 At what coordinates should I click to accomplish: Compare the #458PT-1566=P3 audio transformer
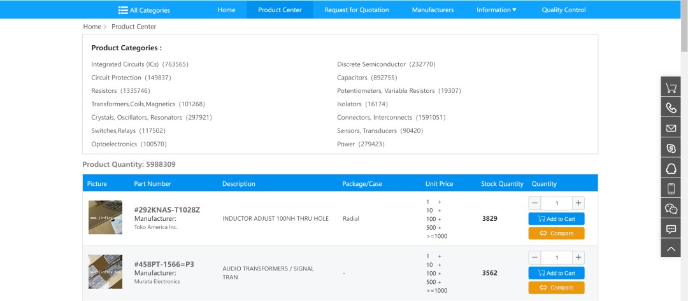click(x=556, y=288)
